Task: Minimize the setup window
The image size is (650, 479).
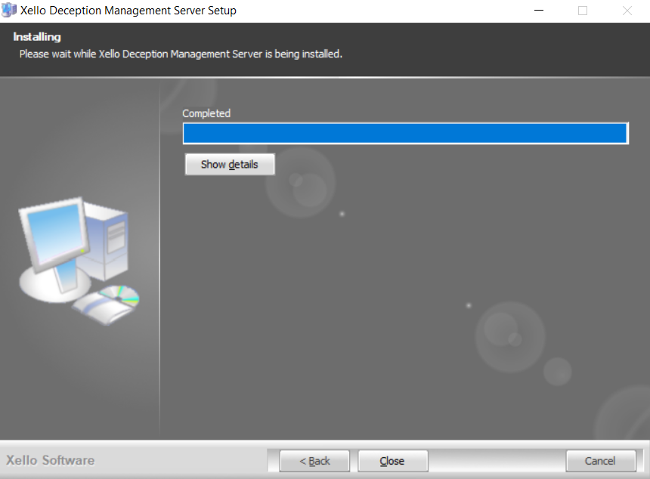Action: (539, 11)
